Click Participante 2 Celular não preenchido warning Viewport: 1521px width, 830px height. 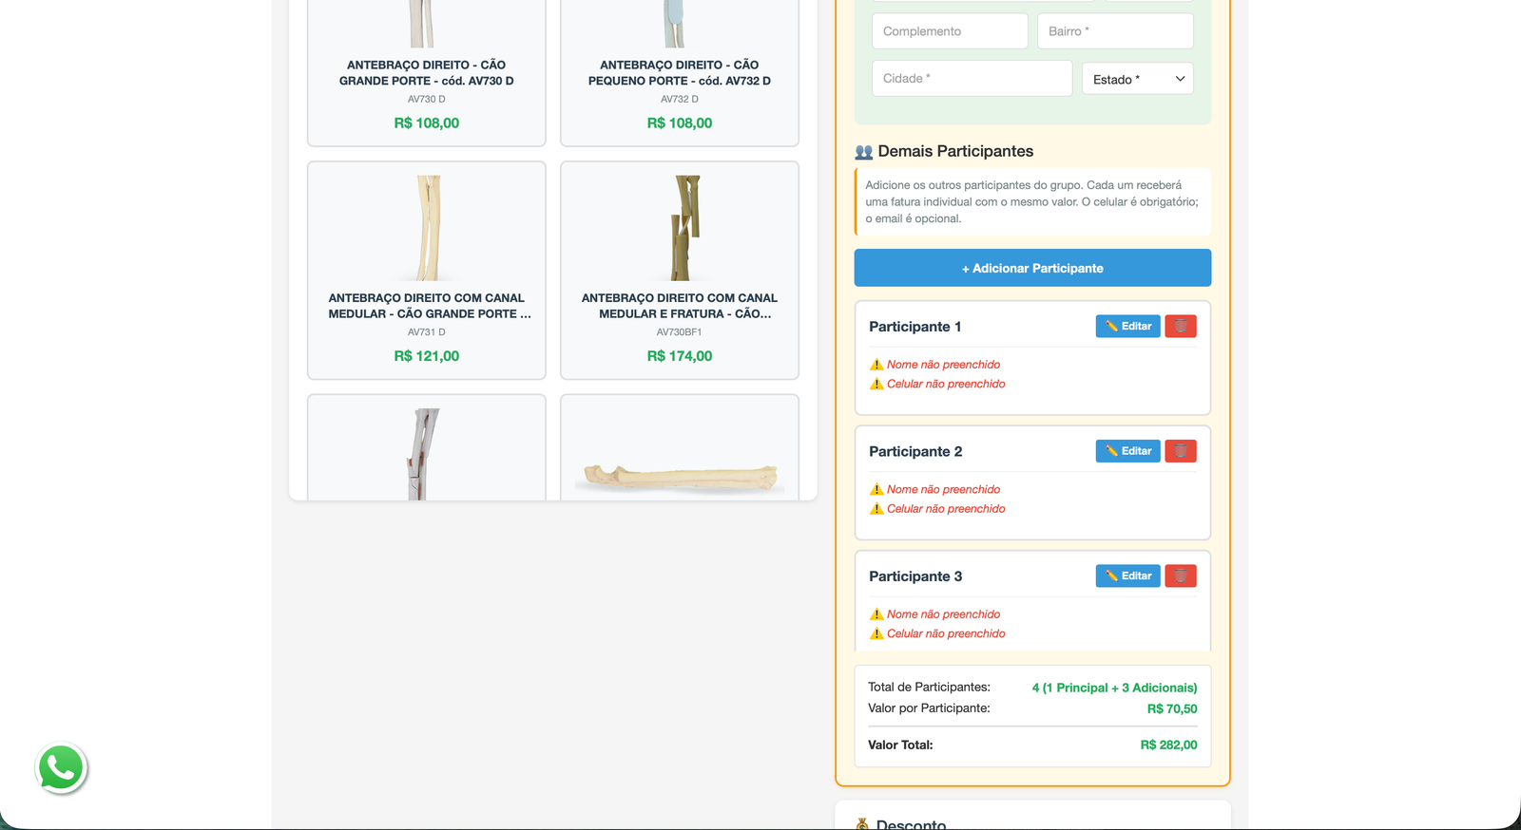937,509
